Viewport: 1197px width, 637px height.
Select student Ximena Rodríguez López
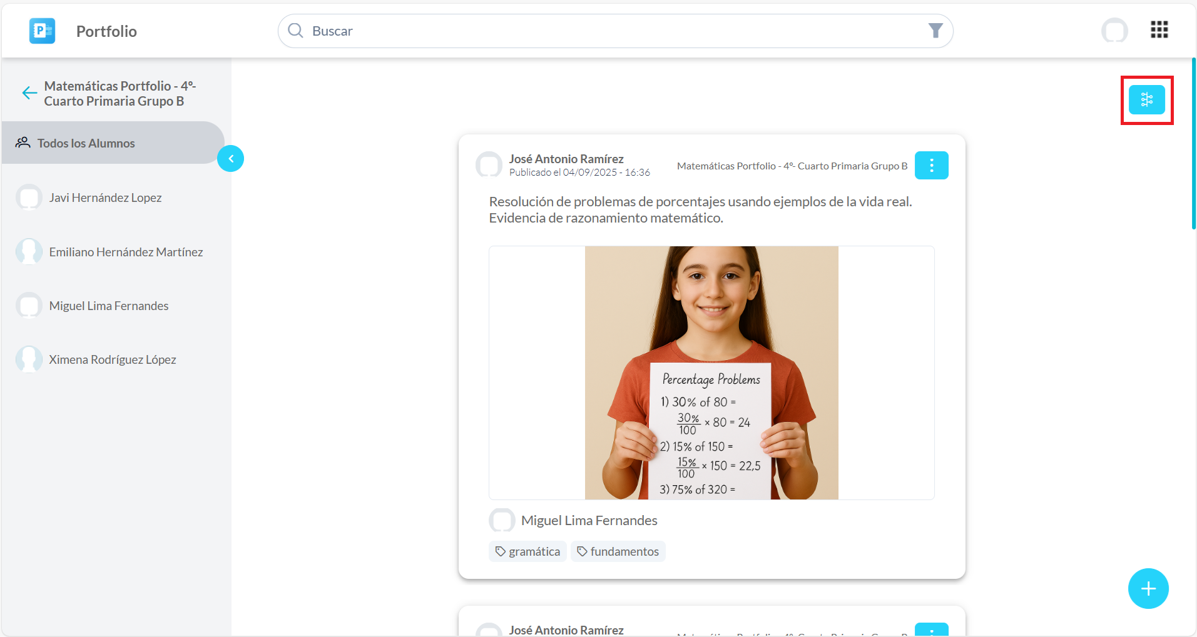pyautogui.click(x=113, y=359)
